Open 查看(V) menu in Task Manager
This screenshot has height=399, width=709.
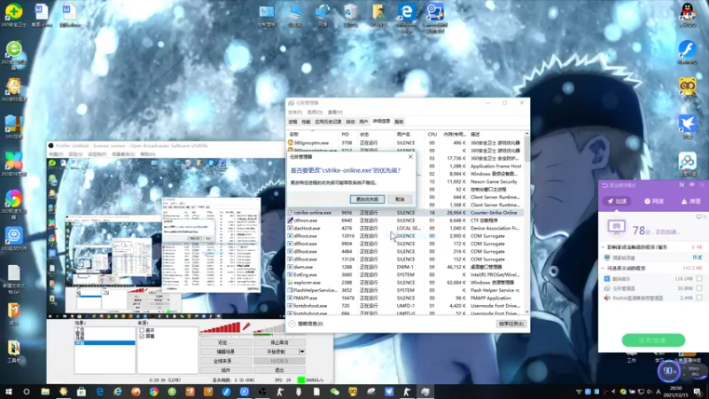tap(335, 113)
